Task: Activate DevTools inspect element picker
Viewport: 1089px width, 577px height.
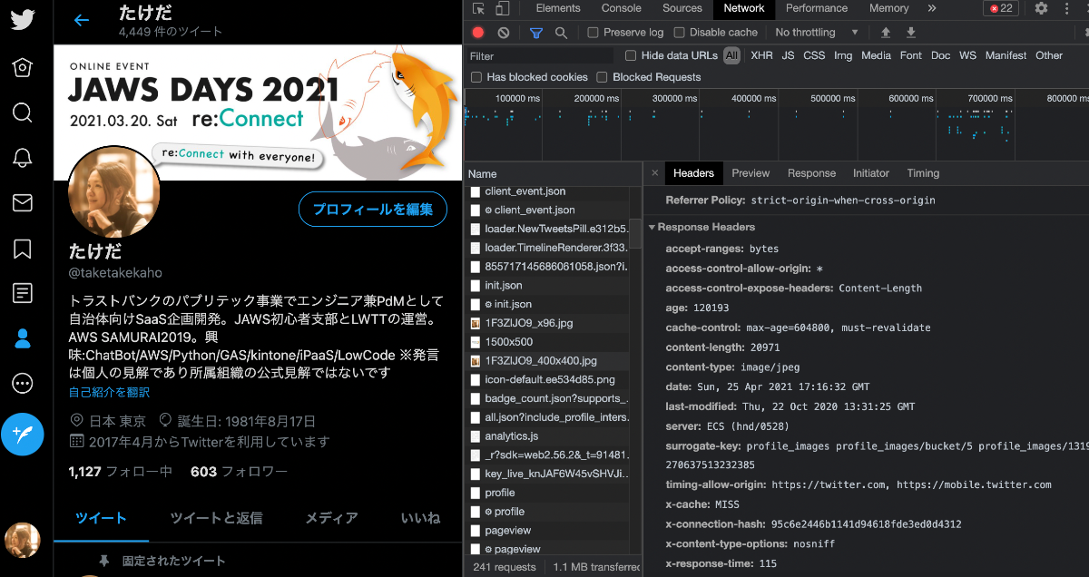Action: pyautogui.click(x=479, y=8)
